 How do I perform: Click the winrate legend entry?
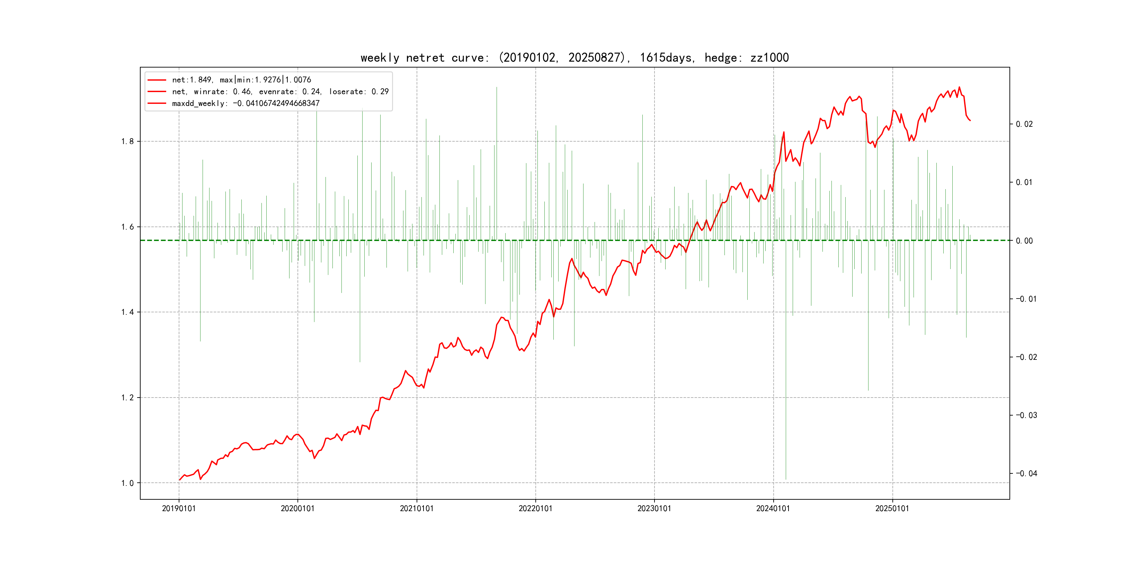pos(280,91)
